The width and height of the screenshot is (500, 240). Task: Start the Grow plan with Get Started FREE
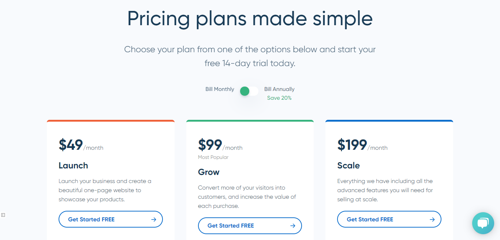click(x=250, y=226)
